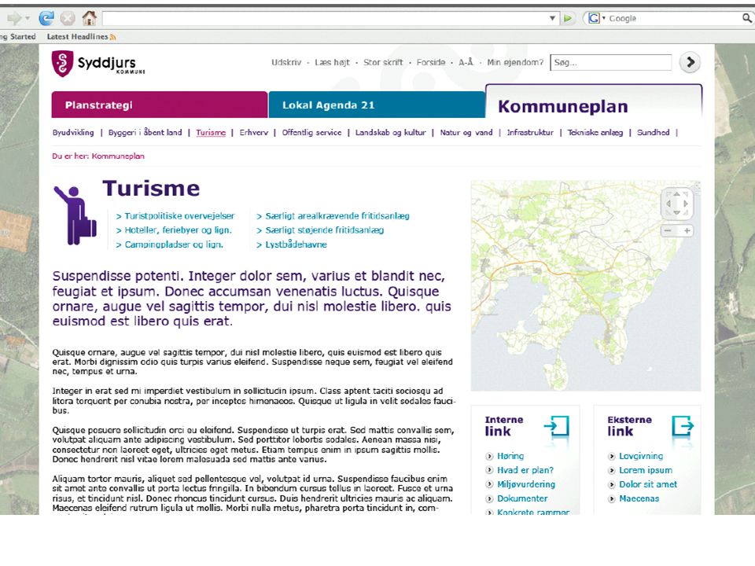755x566 pixels.
Task: Zoom in the map with plus button
Action: pos(687,230)
